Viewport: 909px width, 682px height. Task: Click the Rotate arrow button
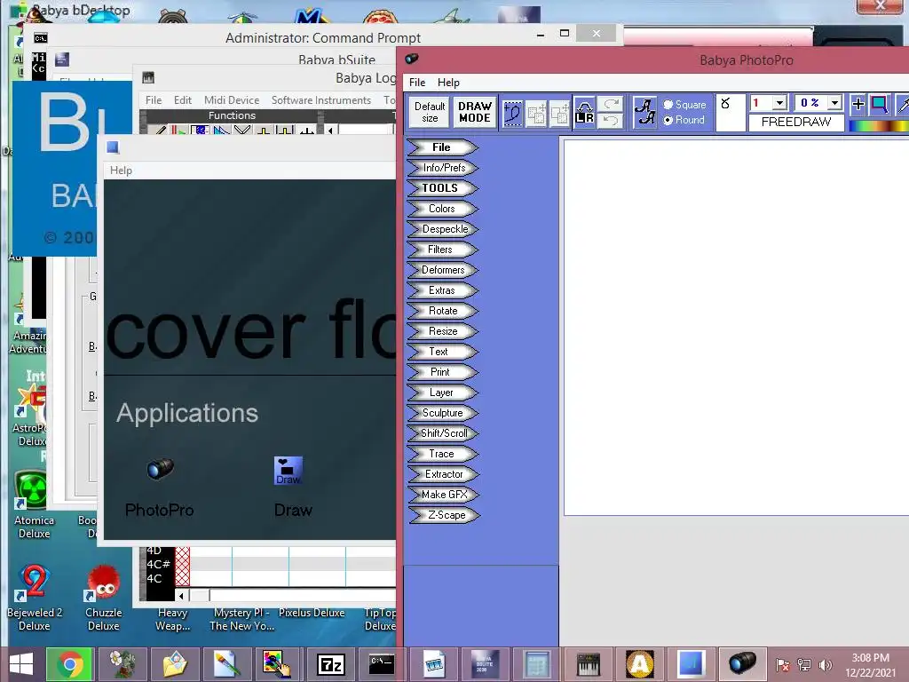tap(442, 311)
